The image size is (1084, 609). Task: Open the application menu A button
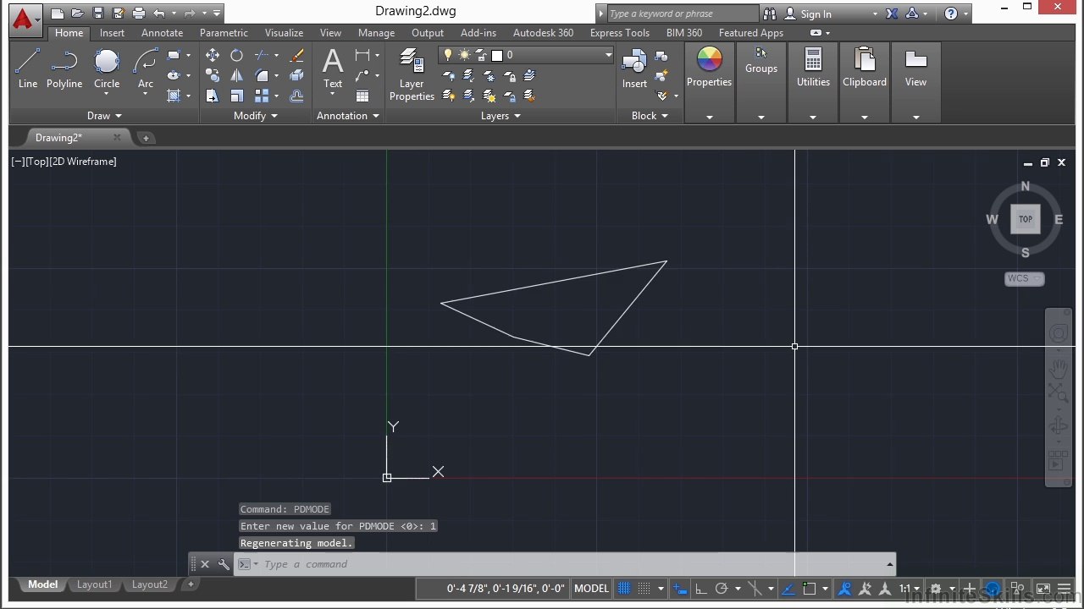pyautogui.click(x=24, y=19)
